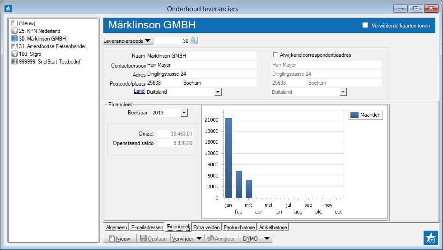Open the Land dropdown showing Duitsland

pos(218,92)
